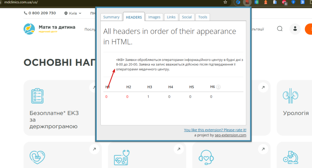The height and width of the screenshot is (168, 312).
Task: Click the white and blue document extension icon
Action: (x=275, y=2)
